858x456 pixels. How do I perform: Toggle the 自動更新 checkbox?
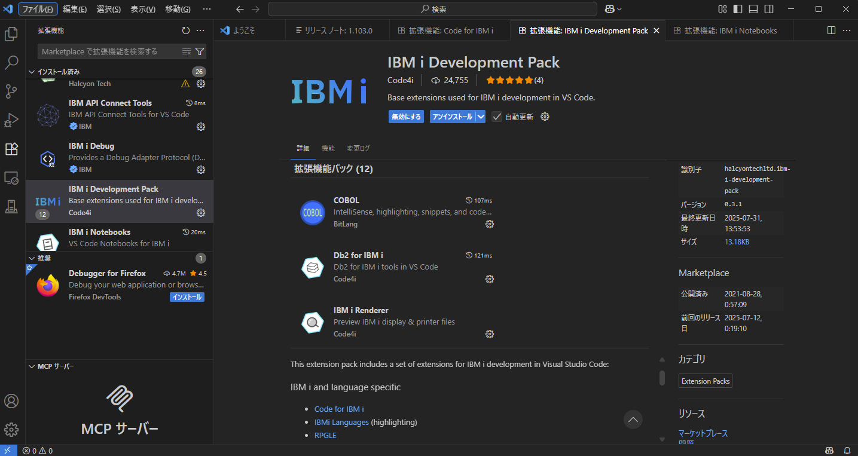(497, 117)
